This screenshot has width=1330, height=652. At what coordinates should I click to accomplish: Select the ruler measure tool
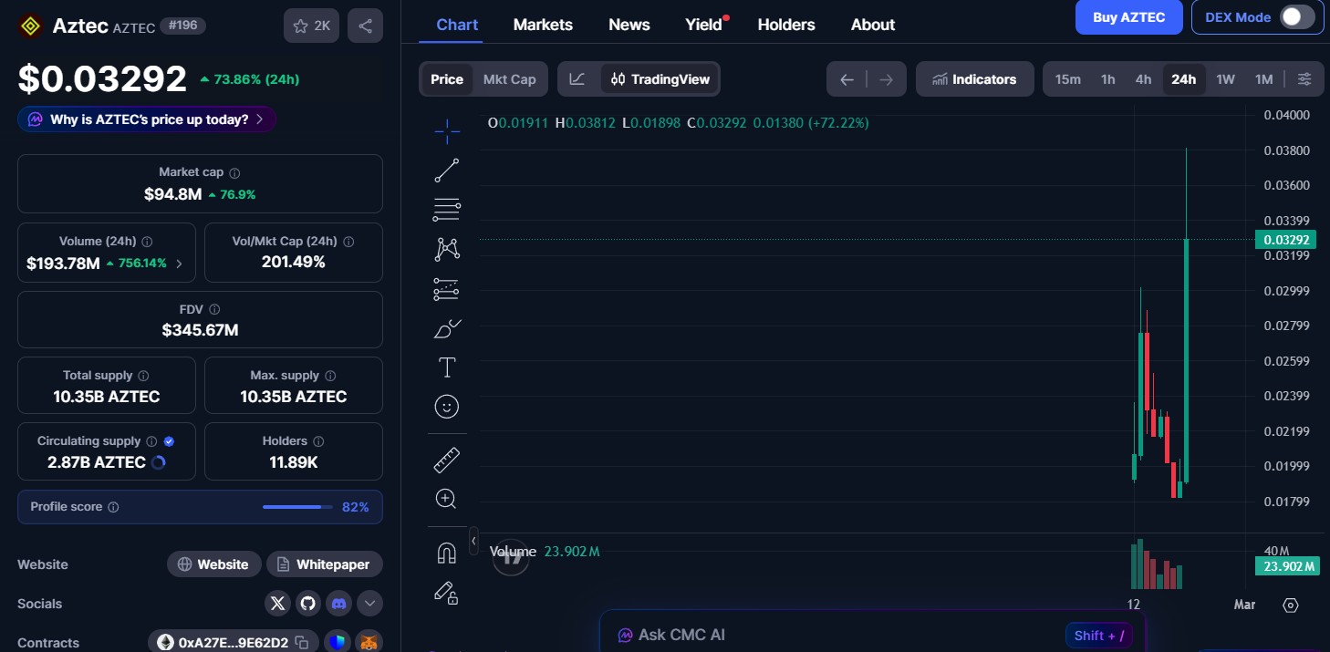447,461
